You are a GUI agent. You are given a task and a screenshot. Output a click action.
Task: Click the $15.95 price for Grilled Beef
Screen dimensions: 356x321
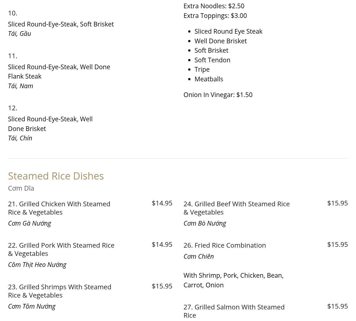point(337,203)
